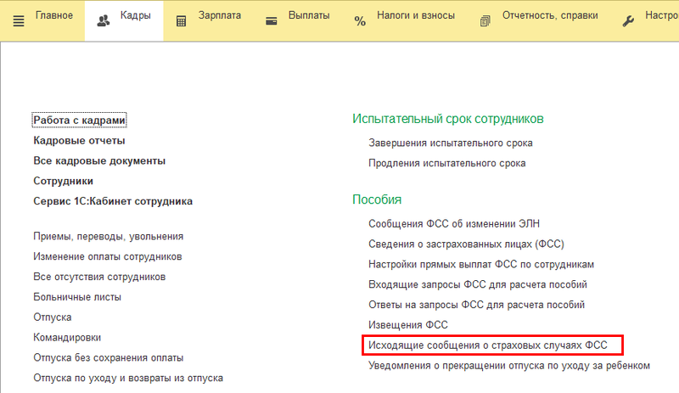Open Все кадровые документы

tap(99, 160)
